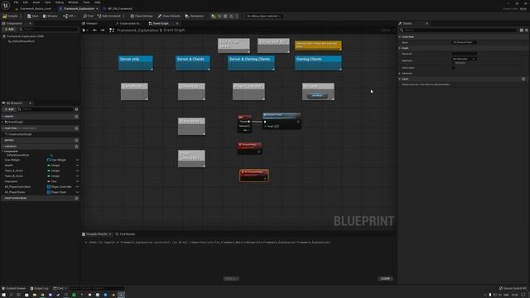Add a new variable with plus icon
This screenshot has height=298, width=530.
76,147
